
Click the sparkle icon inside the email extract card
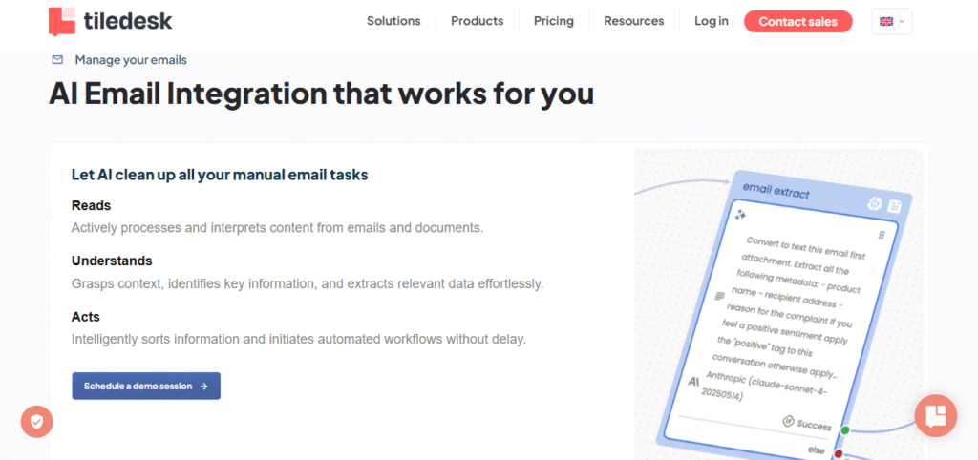pos(740,216)
